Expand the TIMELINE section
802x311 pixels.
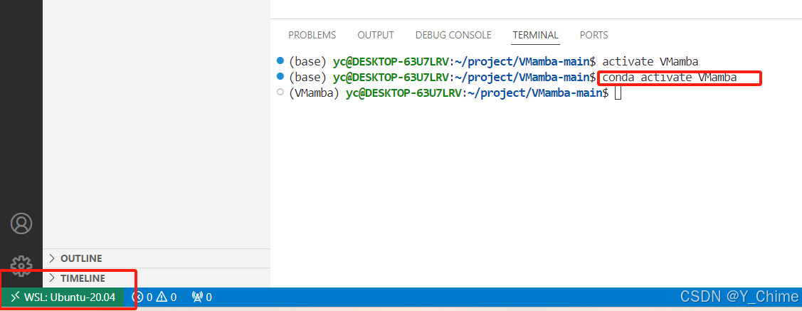tap(157, 278)
